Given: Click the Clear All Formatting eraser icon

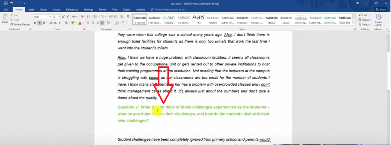Looking at the screenshot, I should click(x=82, y=17).
